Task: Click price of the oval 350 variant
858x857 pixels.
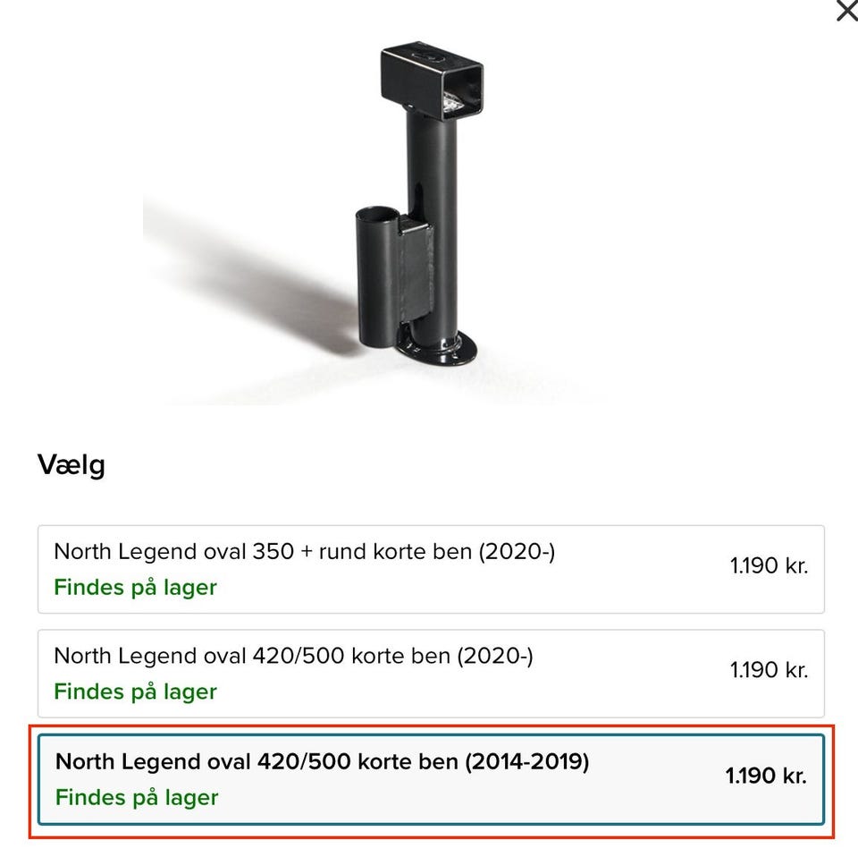Action: click(769, 566)
